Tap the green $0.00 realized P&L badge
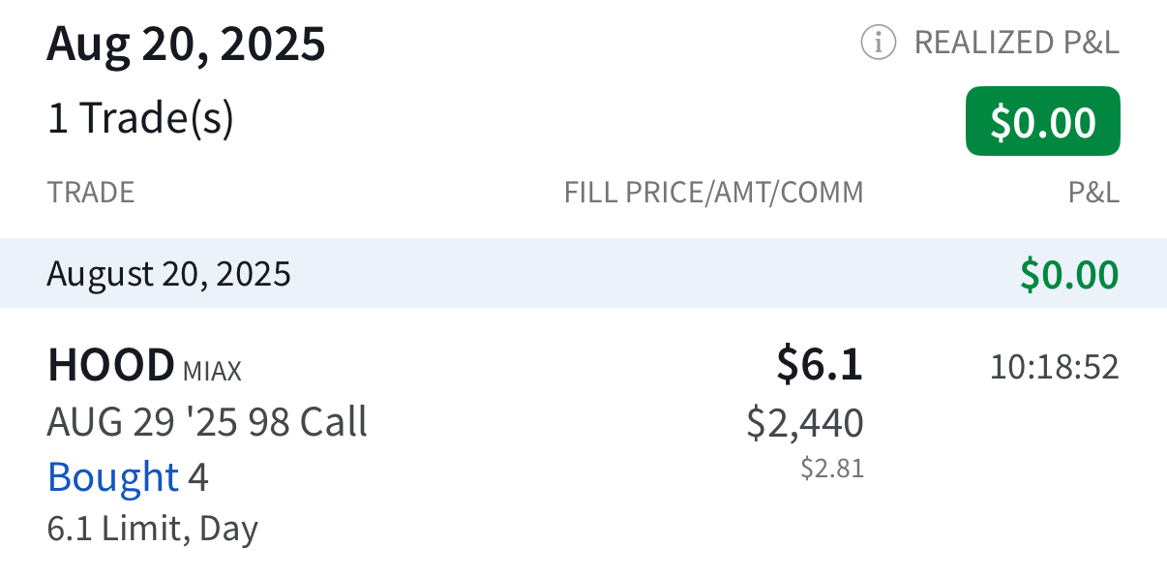 coord(1042,122)
